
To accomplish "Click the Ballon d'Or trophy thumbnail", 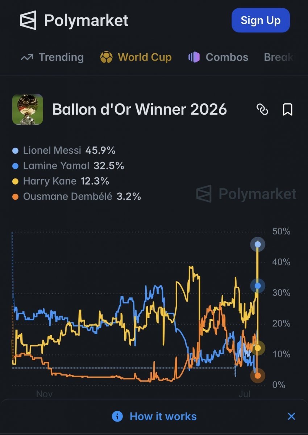I will (28, 109).
